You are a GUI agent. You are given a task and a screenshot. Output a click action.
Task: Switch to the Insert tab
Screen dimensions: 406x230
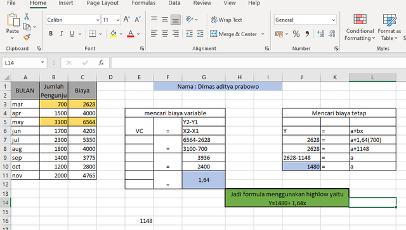pos(66,3)
